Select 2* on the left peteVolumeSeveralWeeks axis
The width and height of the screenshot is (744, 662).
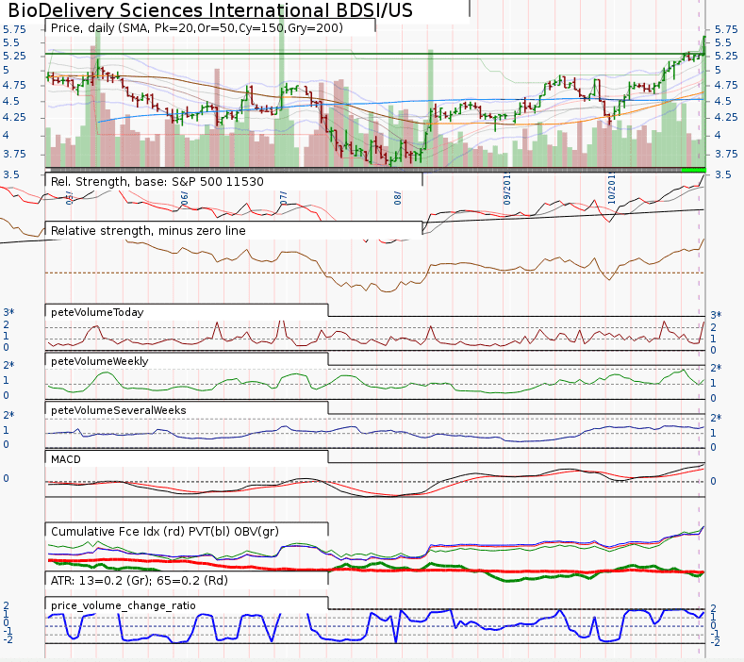coord(9,415)
